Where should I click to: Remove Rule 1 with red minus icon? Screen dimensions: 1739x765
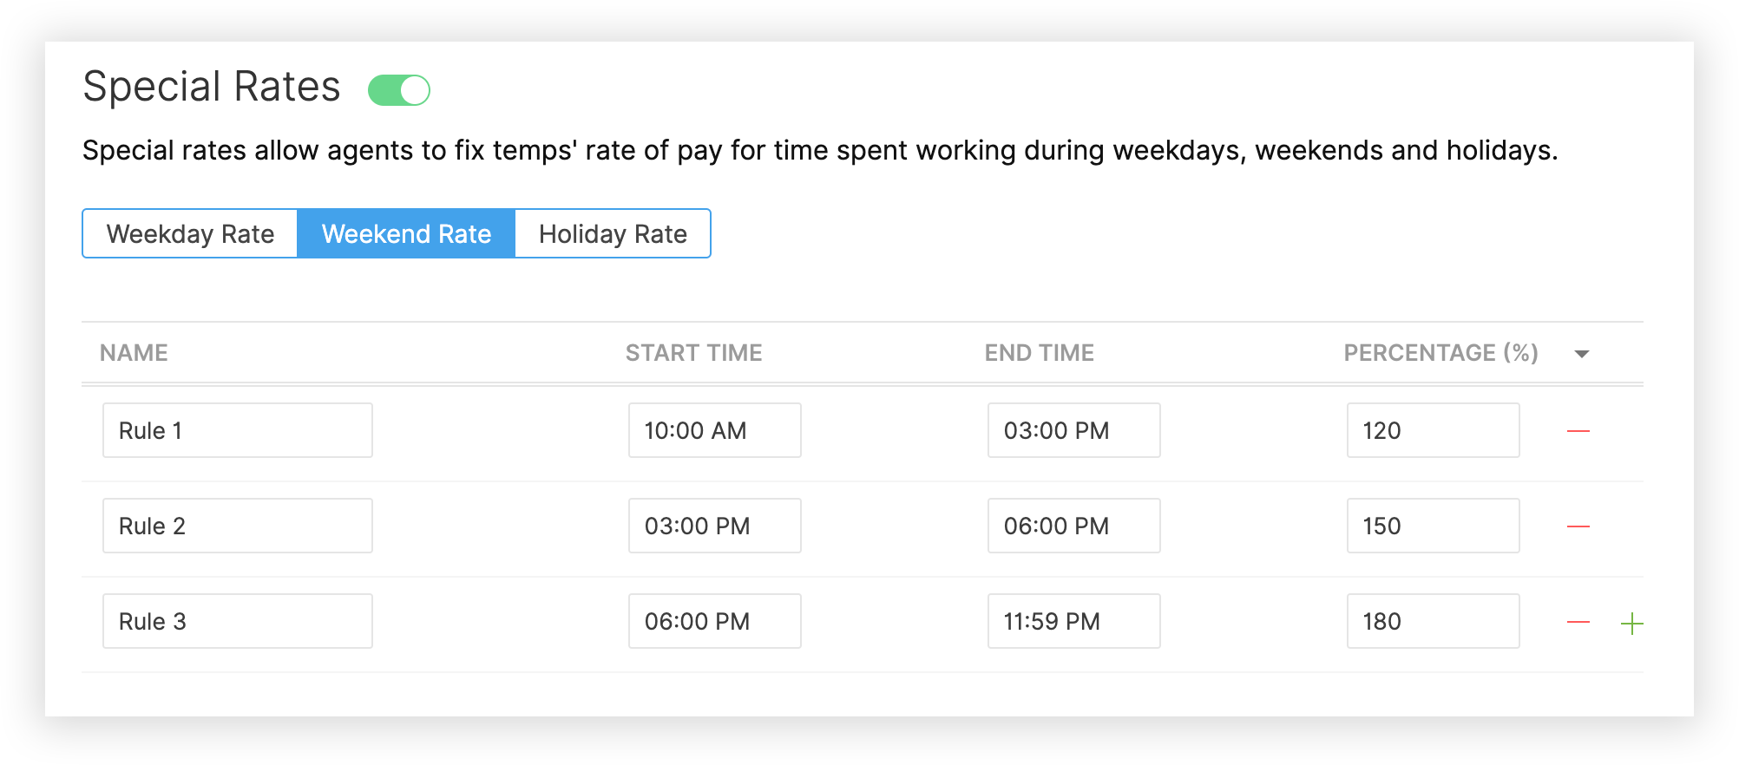[1578, 431]
